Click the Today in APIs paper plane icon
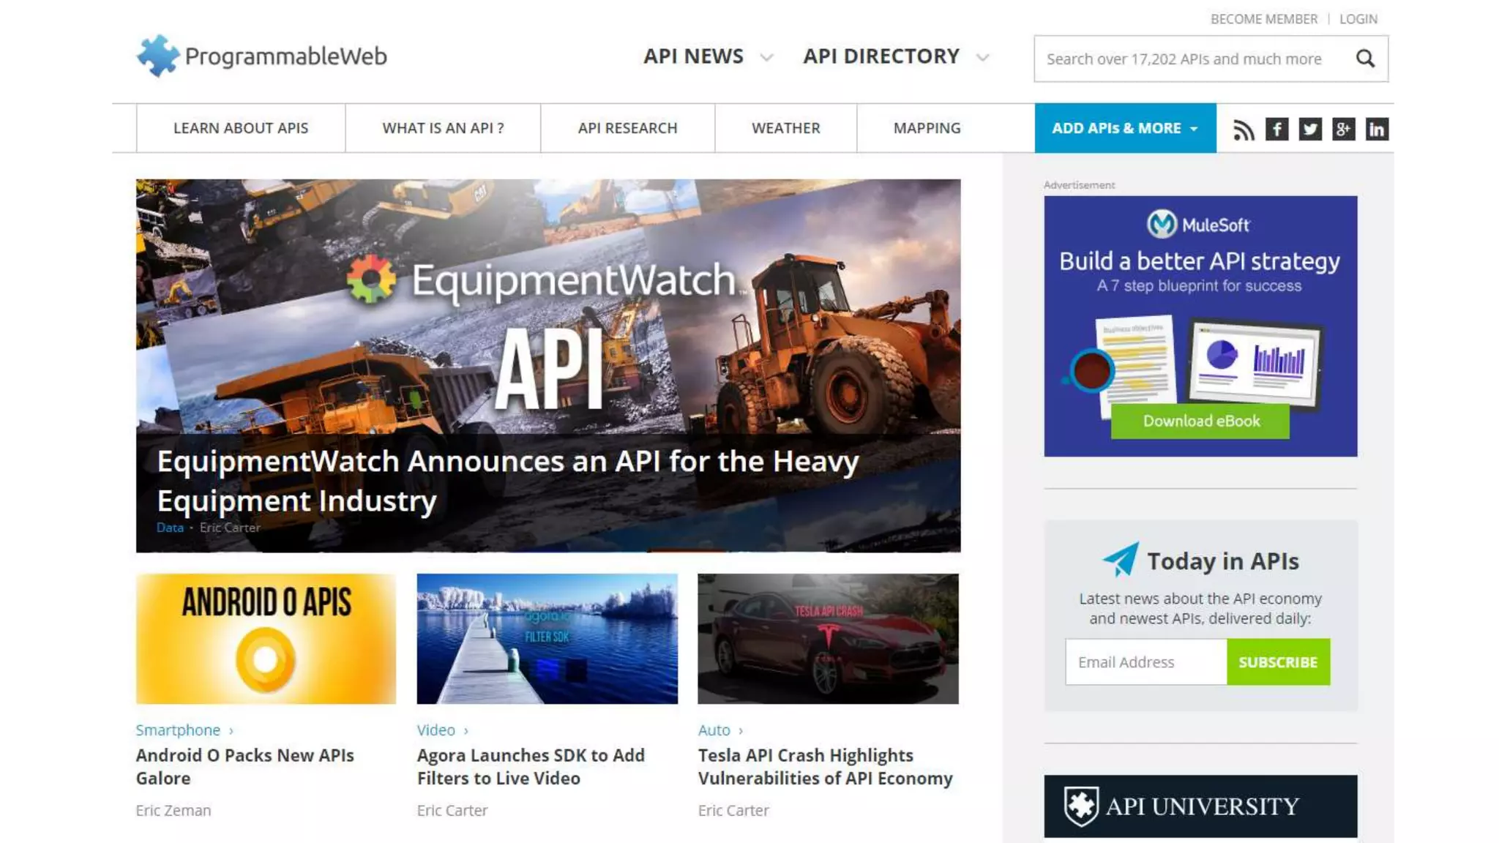Image resolution: width=1499 pixels, height=843 pixels. coord(1121,560)
